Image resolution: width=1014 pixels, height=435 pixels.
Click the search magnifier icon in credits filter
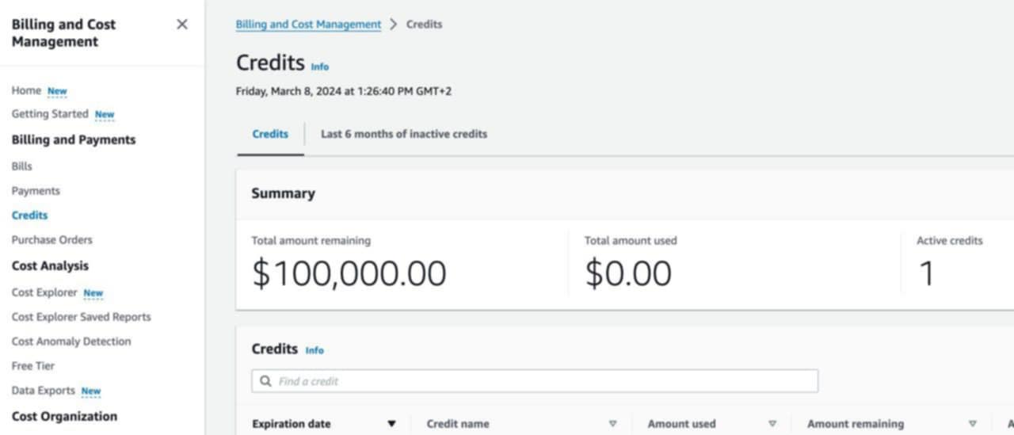click(x=265, y=381)
